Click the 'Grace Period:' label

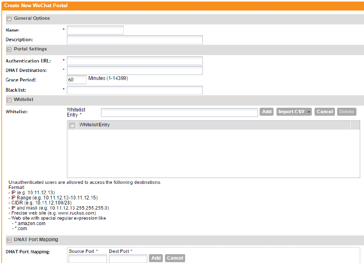point(21,80)
